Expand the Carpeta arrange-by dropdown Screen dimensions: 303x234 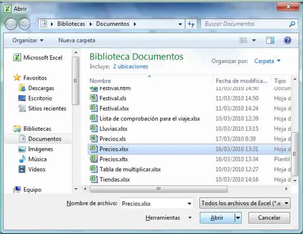[267, 61]
